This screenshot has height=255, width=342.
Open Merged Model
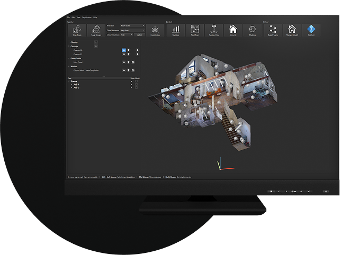point(291,30)
